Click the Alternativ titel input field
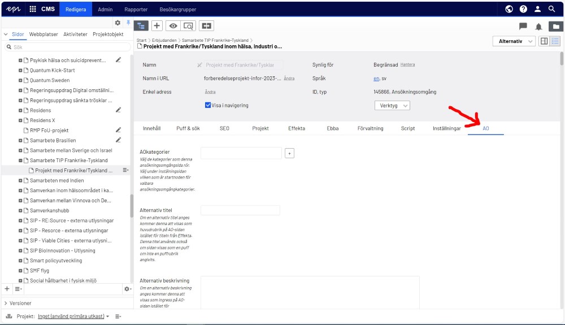 tap(240, 210)
